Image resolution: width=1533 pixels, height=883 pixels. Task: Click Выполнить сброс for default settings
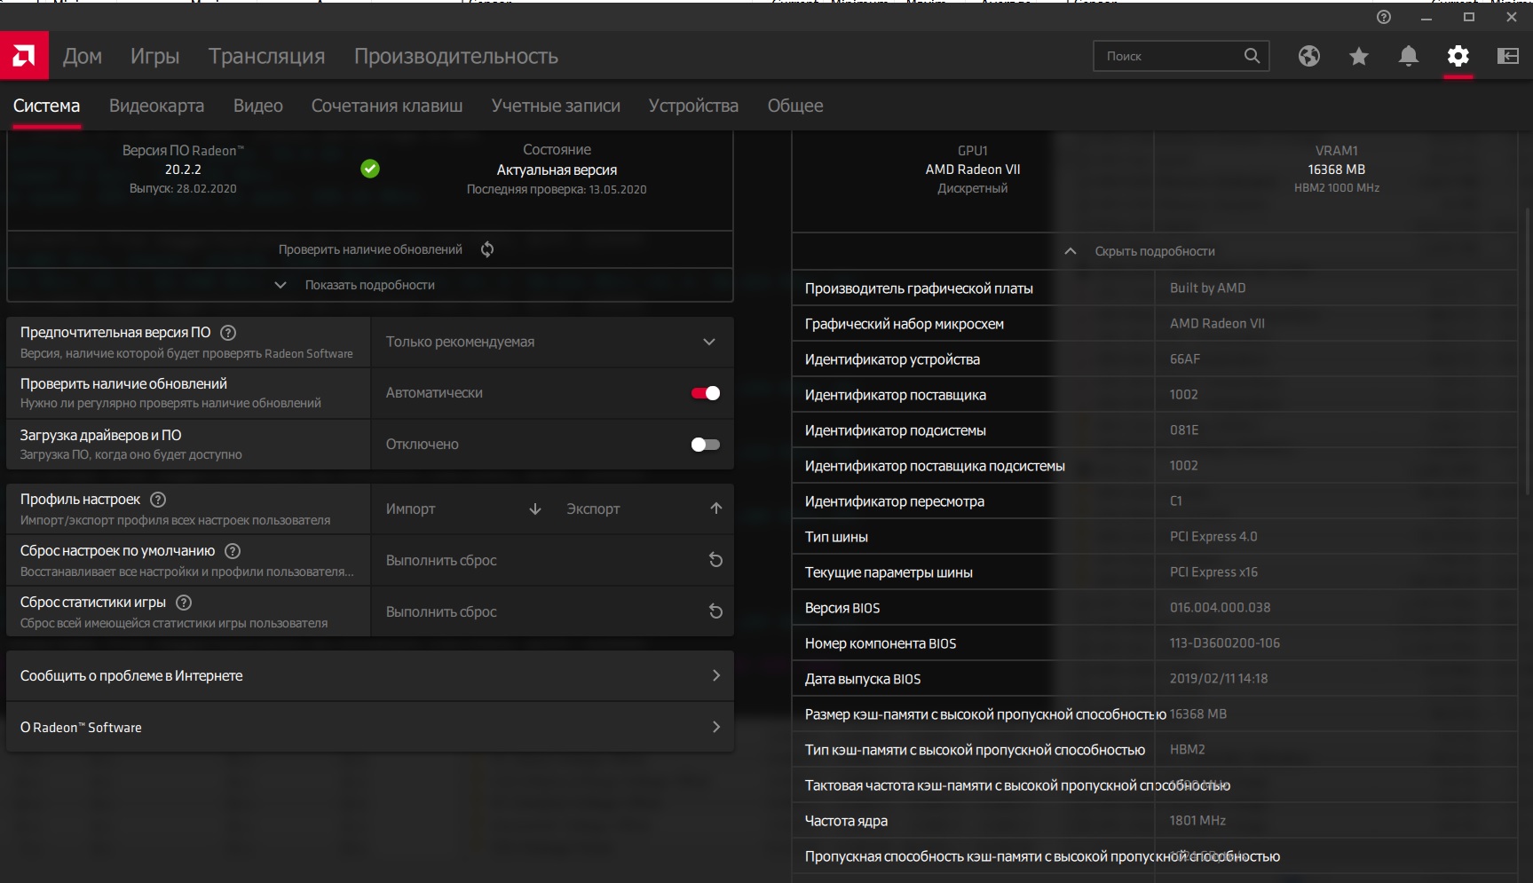552,560
